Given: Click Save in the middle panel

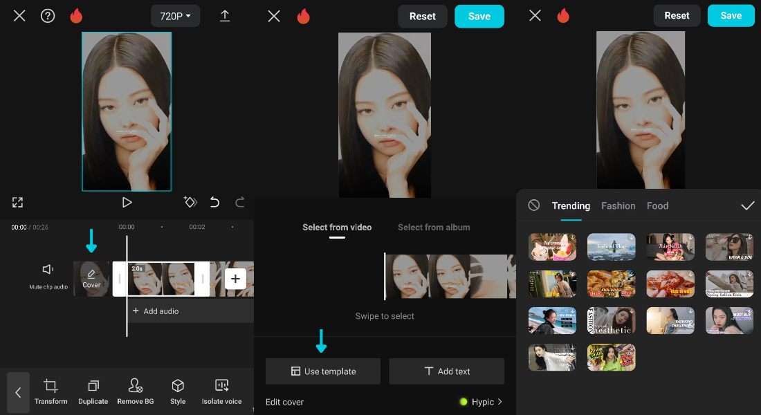Looking at the screenshot, I should click(x=479, y=17).
